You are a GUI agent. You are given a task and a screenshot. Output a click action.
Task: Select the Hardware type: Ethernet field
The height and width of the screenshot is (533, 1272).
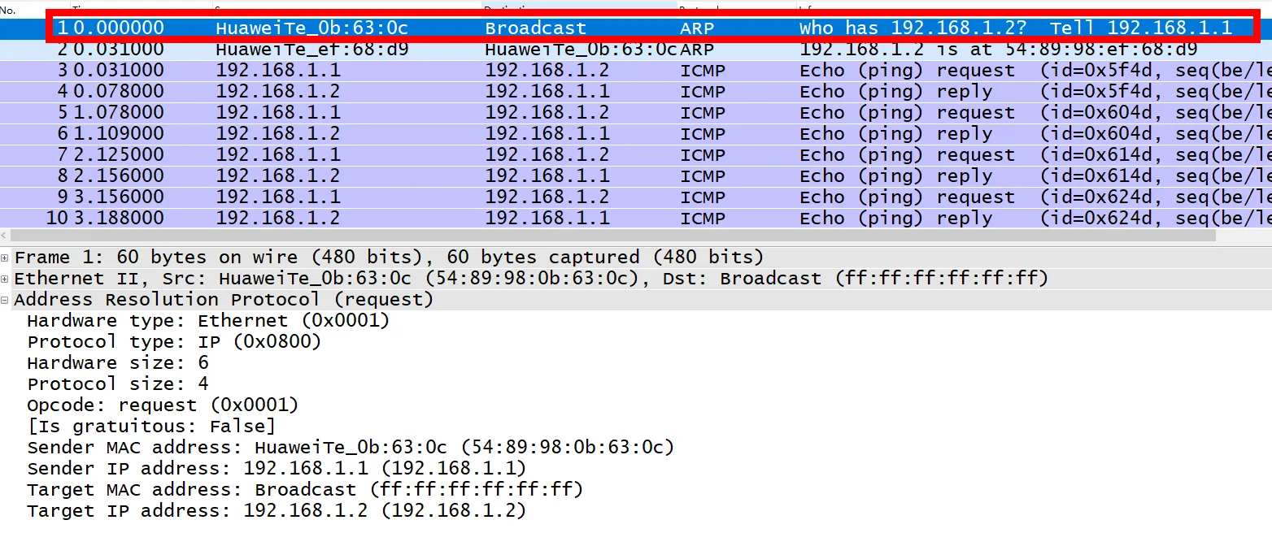[x=208, y=321]
